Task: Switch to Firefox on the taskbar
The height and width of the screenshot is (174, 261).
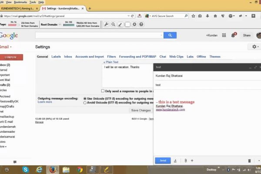Action: (x=53, y=170)
